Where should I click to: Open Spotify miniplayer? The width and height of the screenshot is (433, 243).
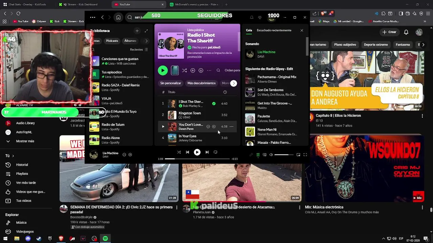(298, 155)
